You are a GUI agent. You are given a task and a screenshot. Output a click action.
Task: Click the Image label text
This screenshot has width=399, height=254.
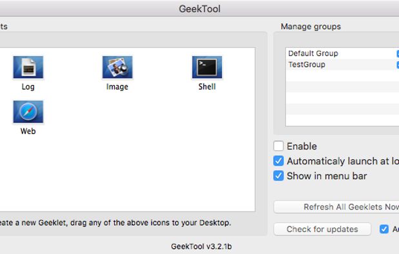click(x=118, y=87)
